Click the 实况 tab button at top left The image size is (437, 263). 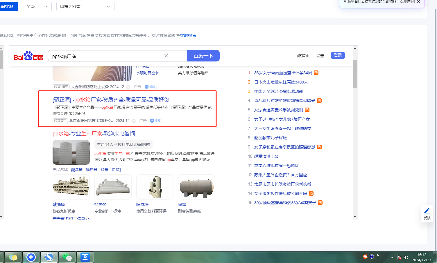(x=9, y=6)
